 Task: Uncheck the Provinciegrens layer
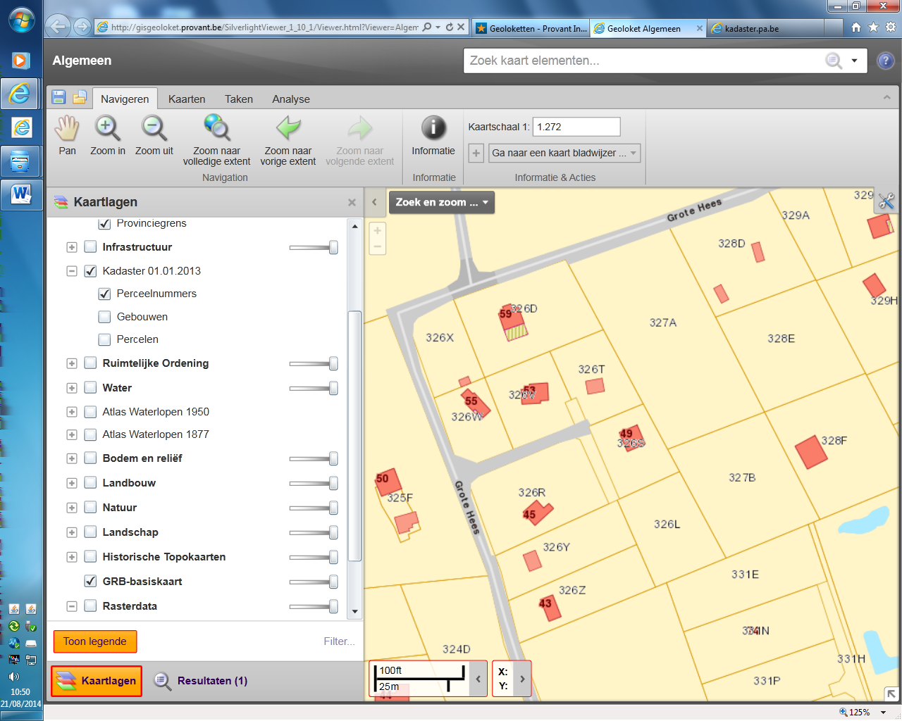coord(105,223)
